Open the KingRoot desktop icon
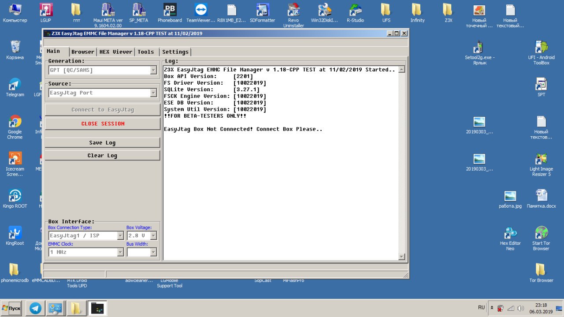 [x=15, y=236]
